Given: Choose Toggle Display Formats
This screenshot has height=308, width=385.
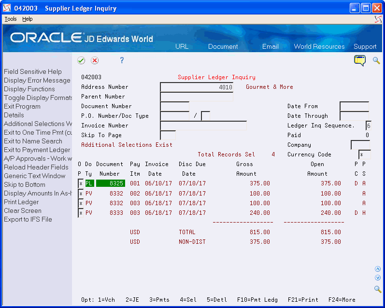Looking at the screenshot, I should 38,98.
